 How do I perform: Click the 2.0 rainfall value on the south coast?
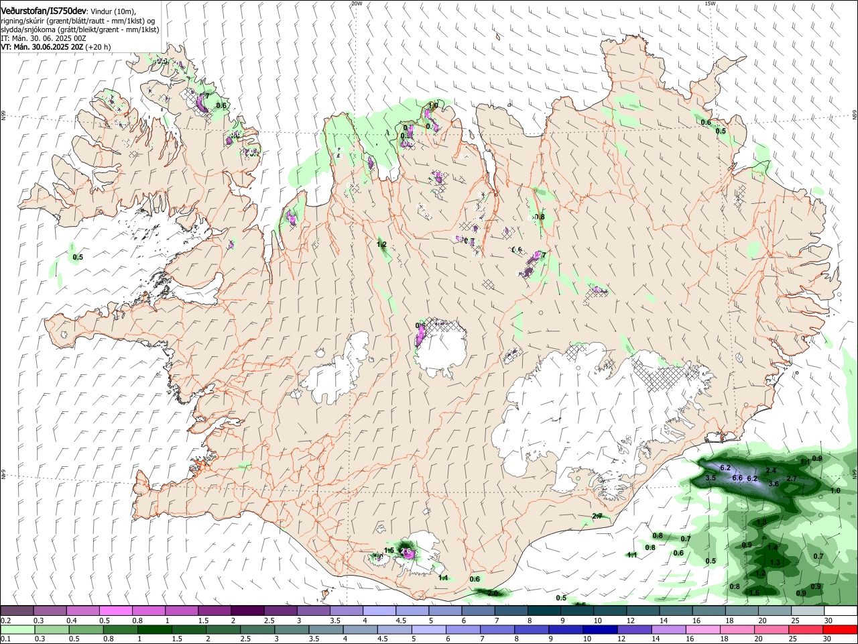coord(493,593)
